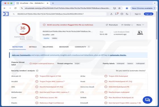Screen dimensions: 159x107
Task: Click the lazarus family label
Action: point(130,63)
